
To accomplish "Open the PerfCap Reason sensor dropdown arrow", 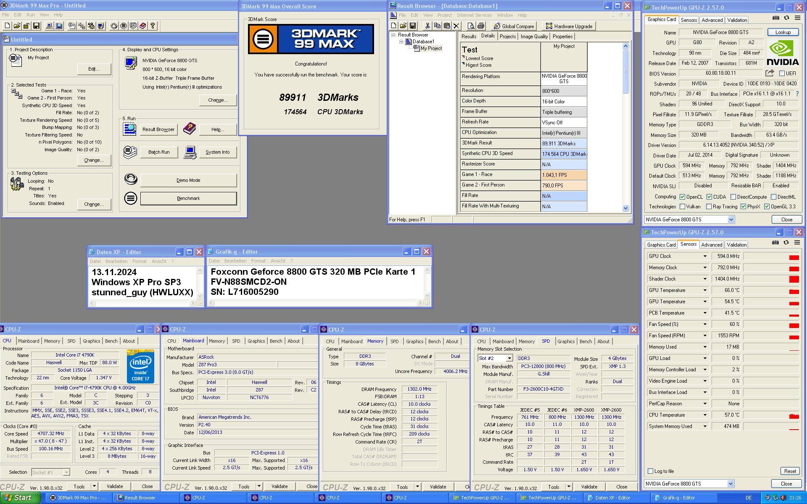I will click(x=705, y=404).
